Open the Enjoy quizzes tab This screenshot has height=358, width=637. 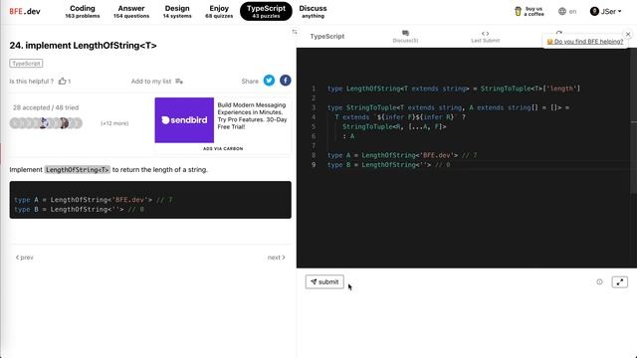(x=219, y=11)
